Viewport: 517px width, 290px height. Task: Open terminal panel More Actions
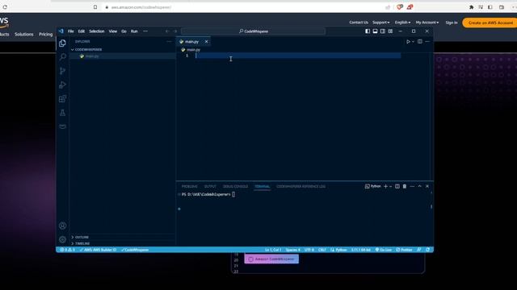click(412, 186)
